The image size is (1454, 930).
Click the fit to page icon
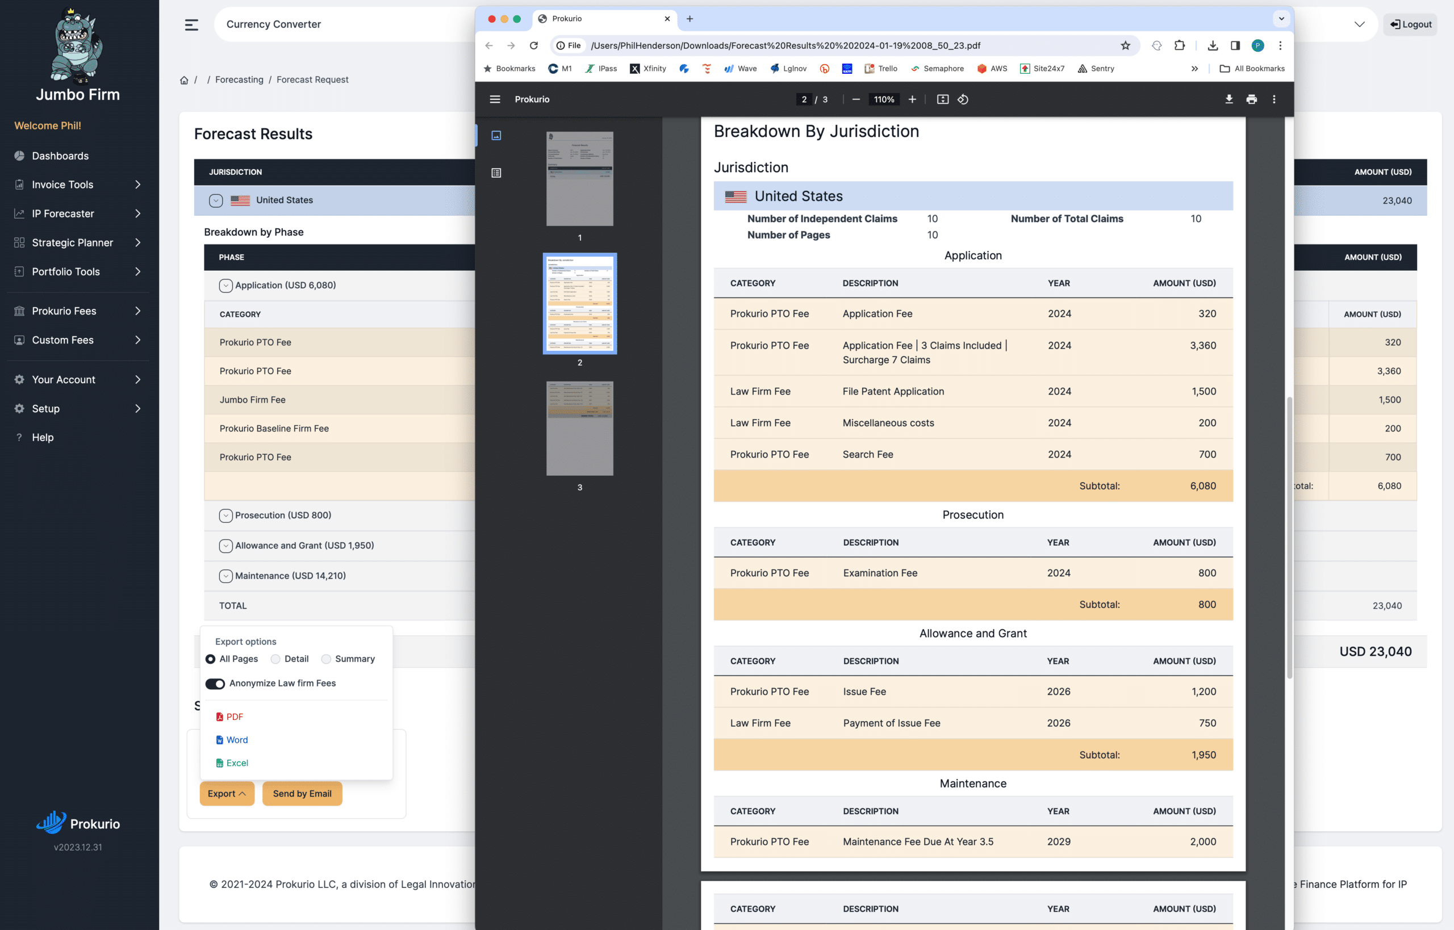point(942,99)
